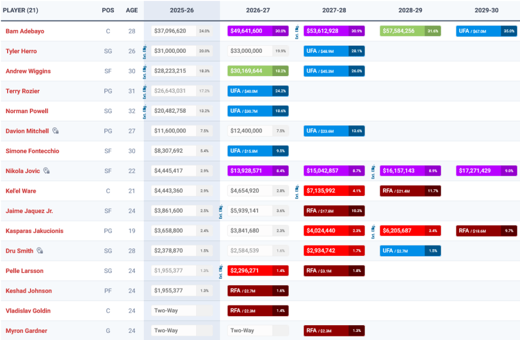Open Kasparas Jakucionis player link
This screenshot has height=340, width=520.
pos(34,231)
